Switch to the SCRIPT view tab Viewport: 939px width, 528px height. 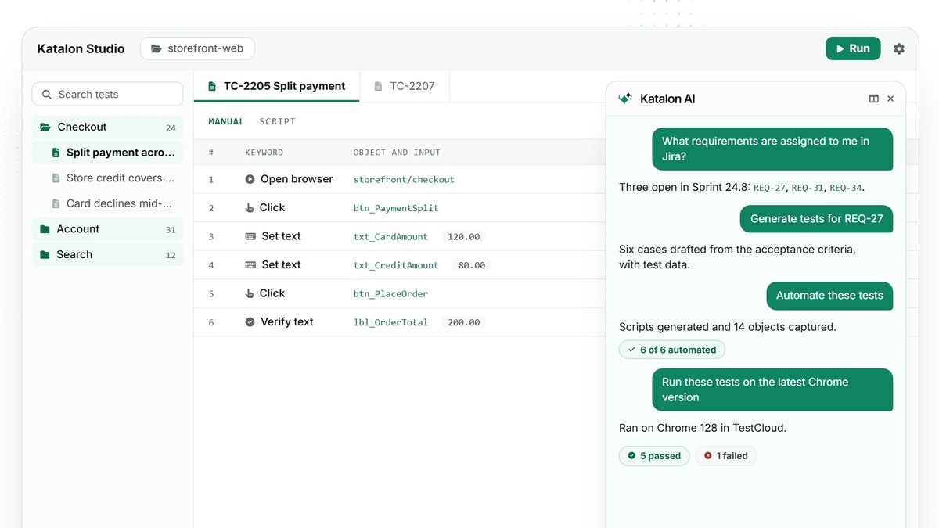tap(278, 121)
